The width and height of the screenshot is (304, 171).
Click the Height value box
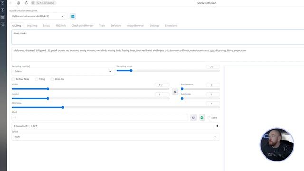162,95
